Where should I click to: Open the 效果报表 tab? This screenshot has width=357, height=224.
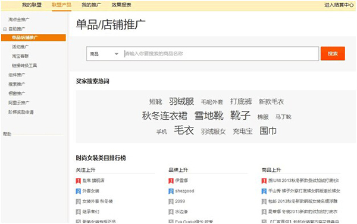tap(121, 5)
